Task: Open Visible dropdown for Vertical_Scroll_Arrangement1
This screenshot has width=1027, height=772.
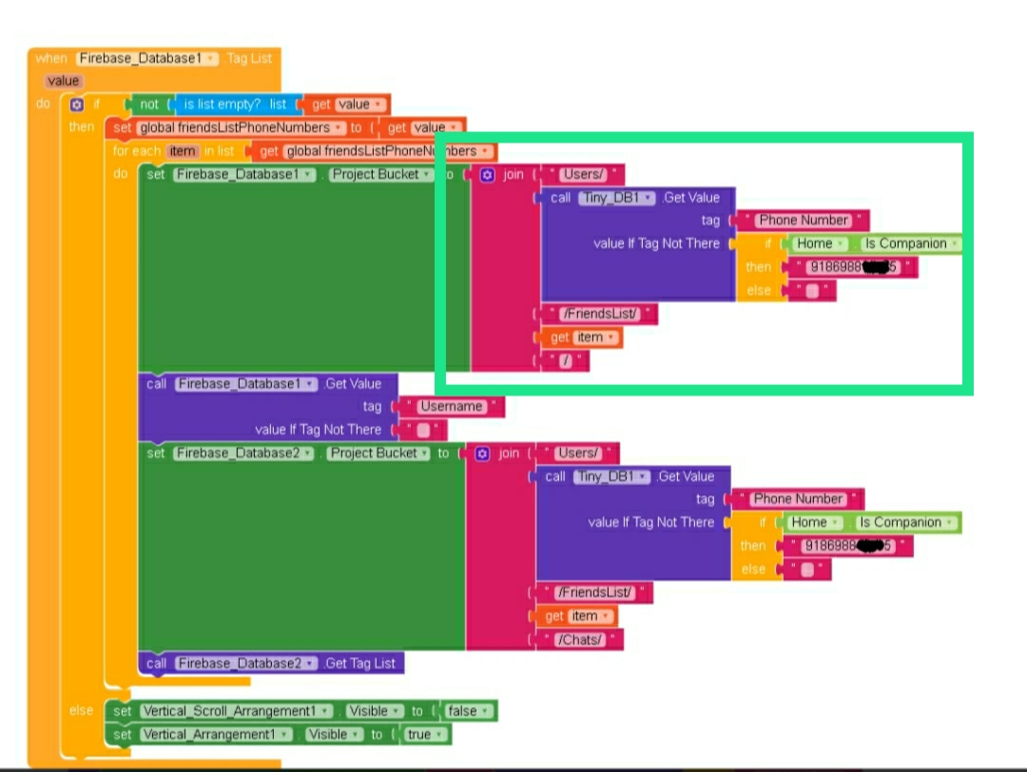Action: 375,711
